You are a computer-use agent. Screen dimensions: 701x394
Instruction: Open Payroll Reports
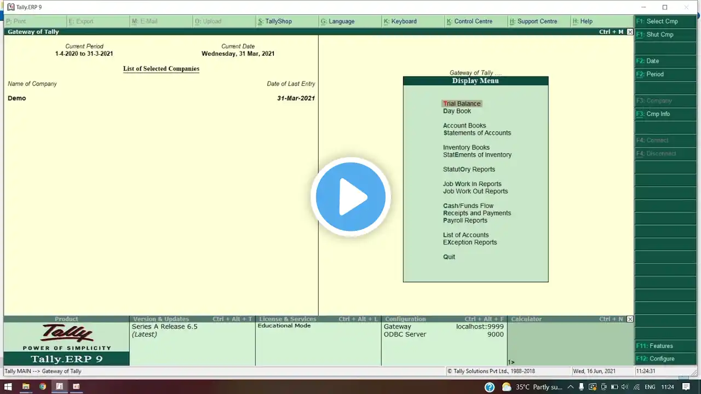pos(465,221)
